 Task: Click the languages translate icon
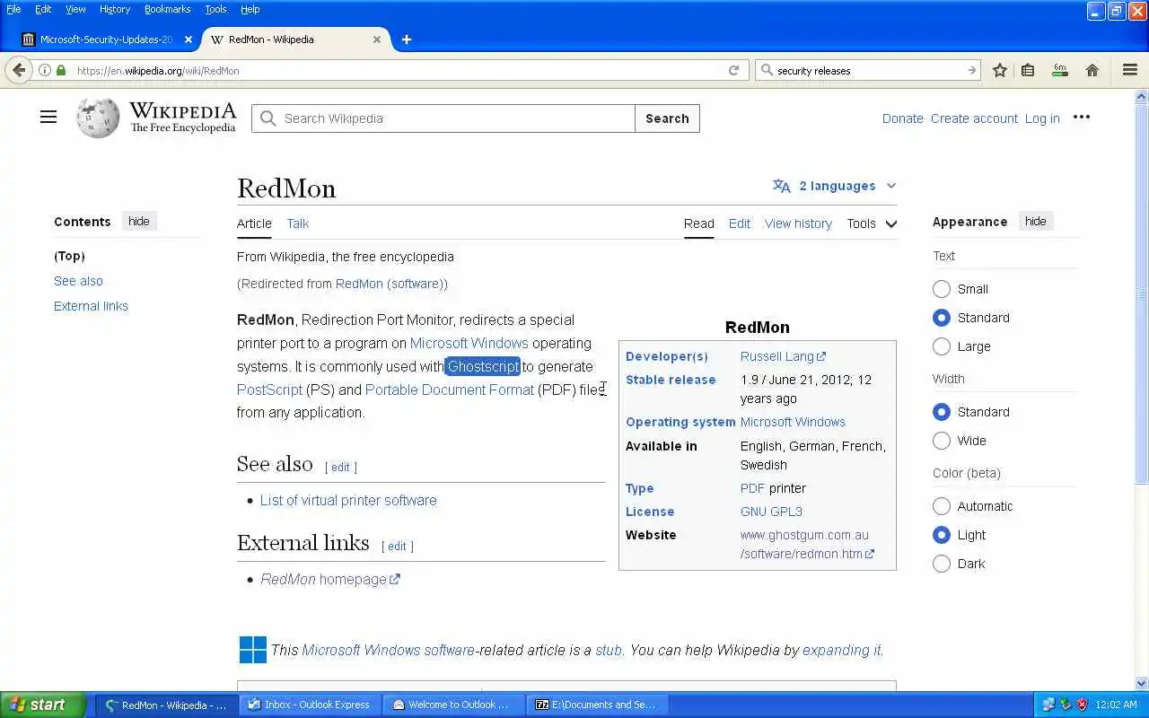coord(782,186)
